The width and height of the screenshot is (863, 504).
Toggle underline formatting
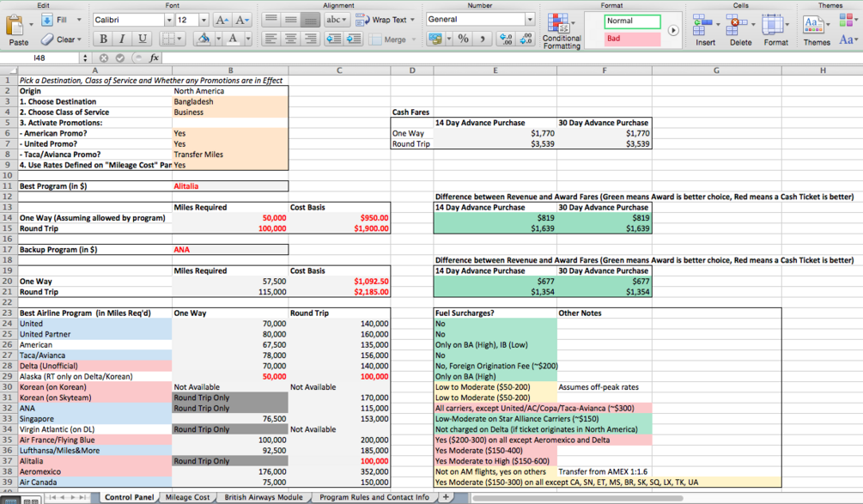(x=142, y=39)
